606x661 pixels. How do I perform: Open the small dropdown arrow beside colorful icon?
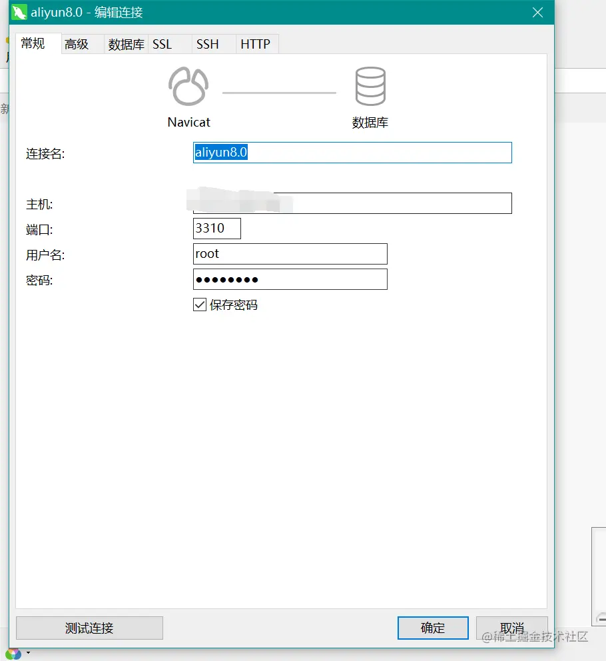[x=28, y=652]
